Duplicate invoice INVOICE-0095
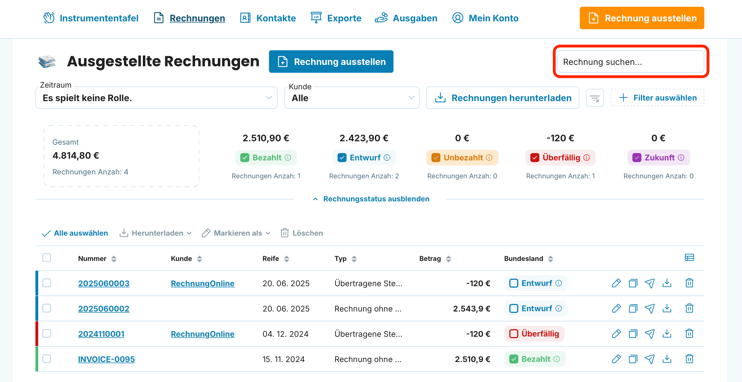The width and height of the screenshot is (742, 382). coord(633,359)
